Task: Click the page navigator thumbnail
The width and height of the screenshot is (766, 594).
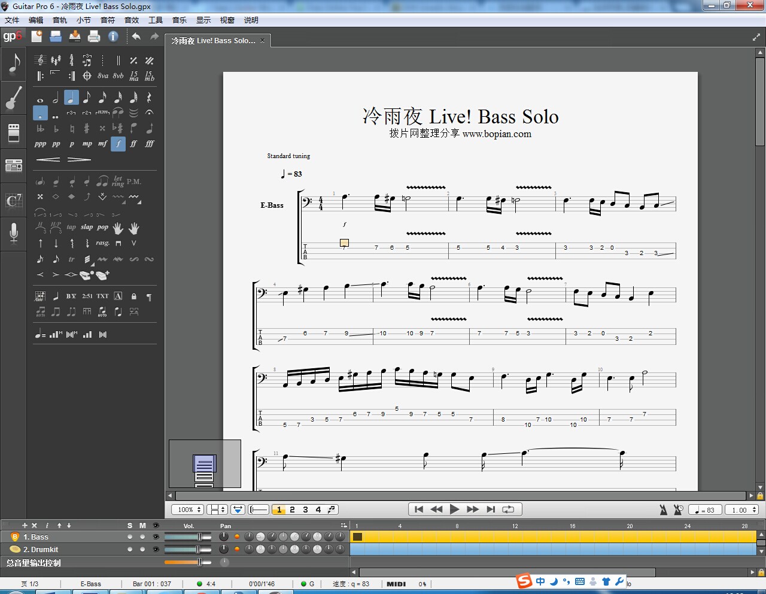Action: coord(205,464)
